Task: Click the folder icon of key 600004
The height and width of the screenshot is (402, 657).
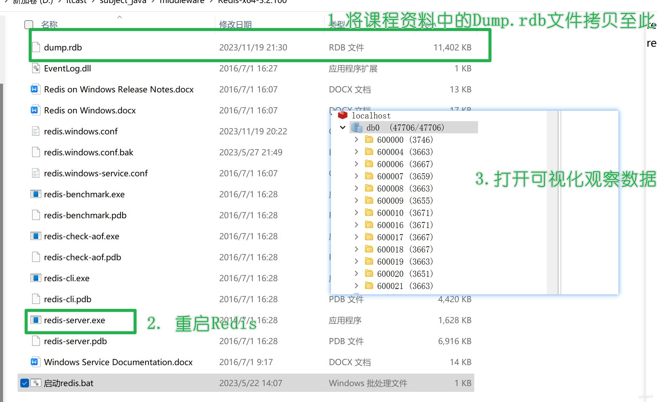Action: [369, 152]
